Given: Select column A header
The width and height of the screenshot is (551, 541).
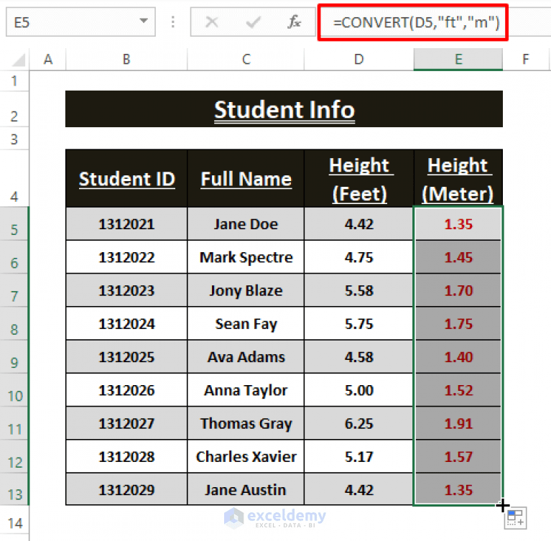Looking at the screenshot, I should [x=48, y=60].
